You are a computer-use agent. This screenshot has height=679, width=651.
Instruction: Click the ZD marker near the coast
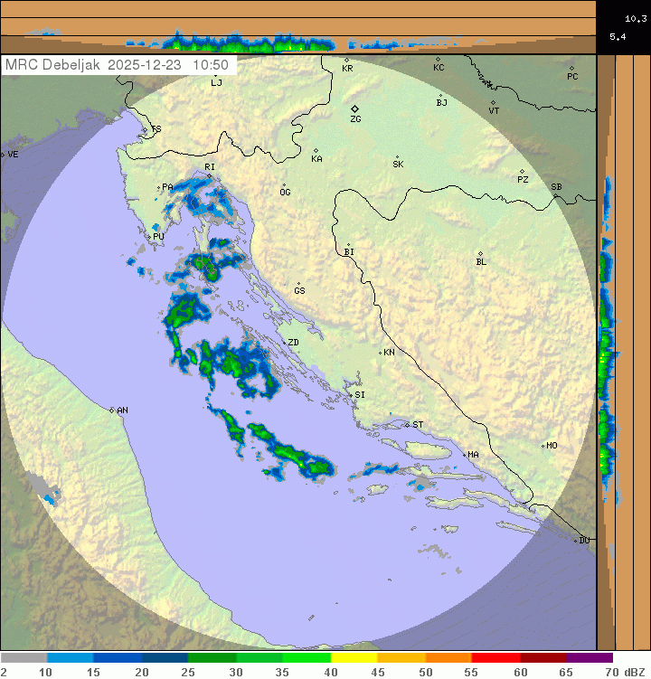(x=282, y=343)
